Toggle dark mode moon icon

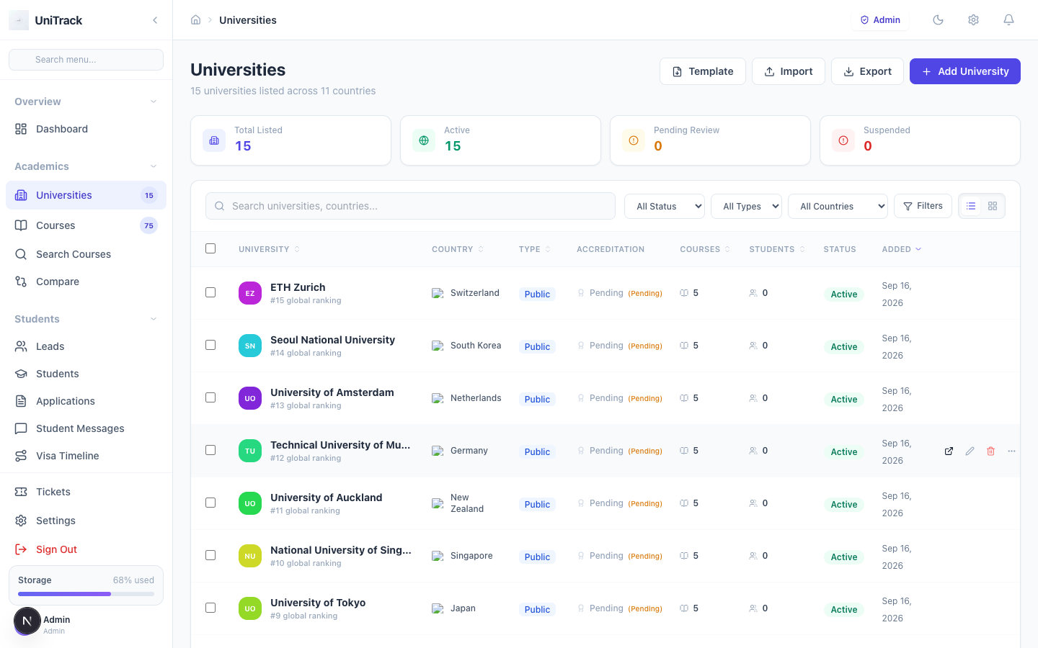(x=938, y=20)
